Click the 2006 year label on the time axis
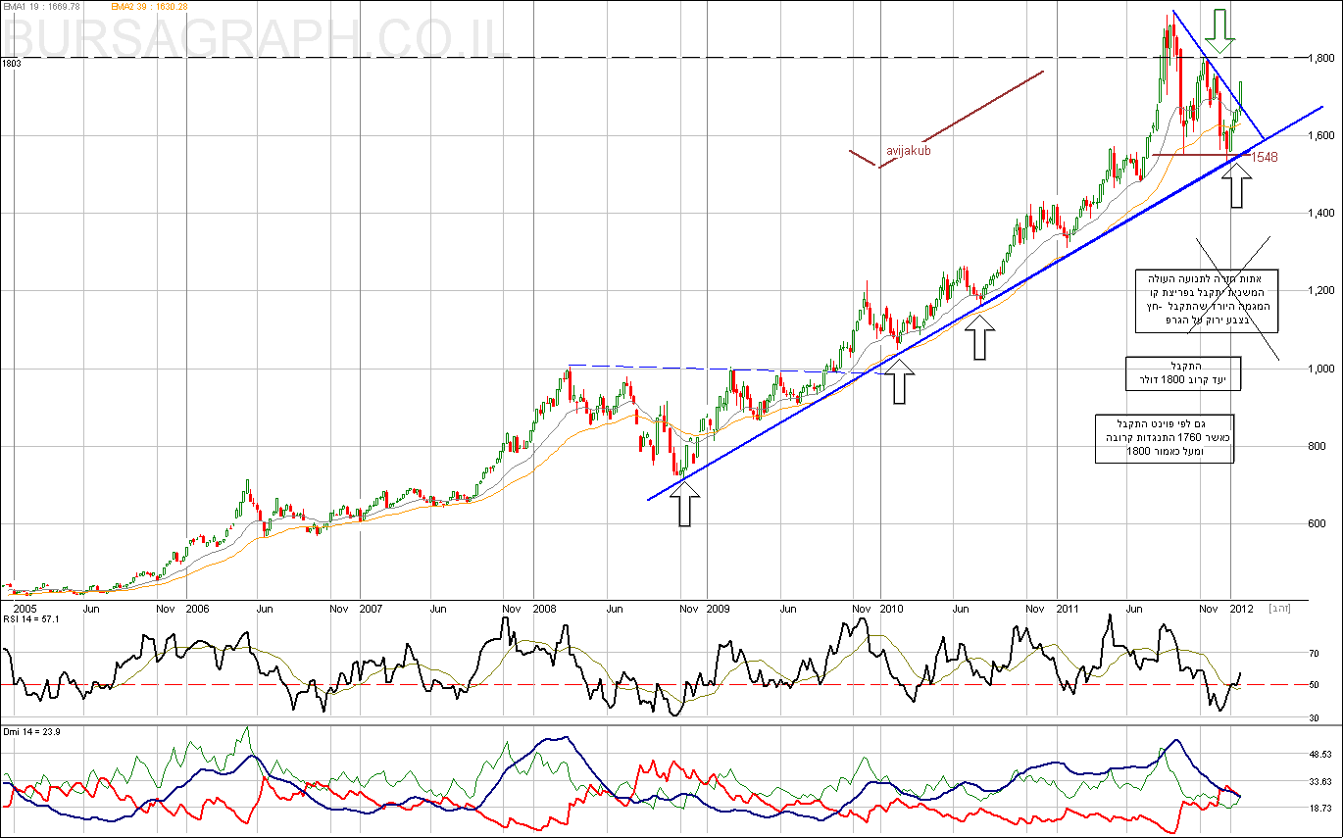The height and width of the screenshot is (838, 1343). [198, 609]
